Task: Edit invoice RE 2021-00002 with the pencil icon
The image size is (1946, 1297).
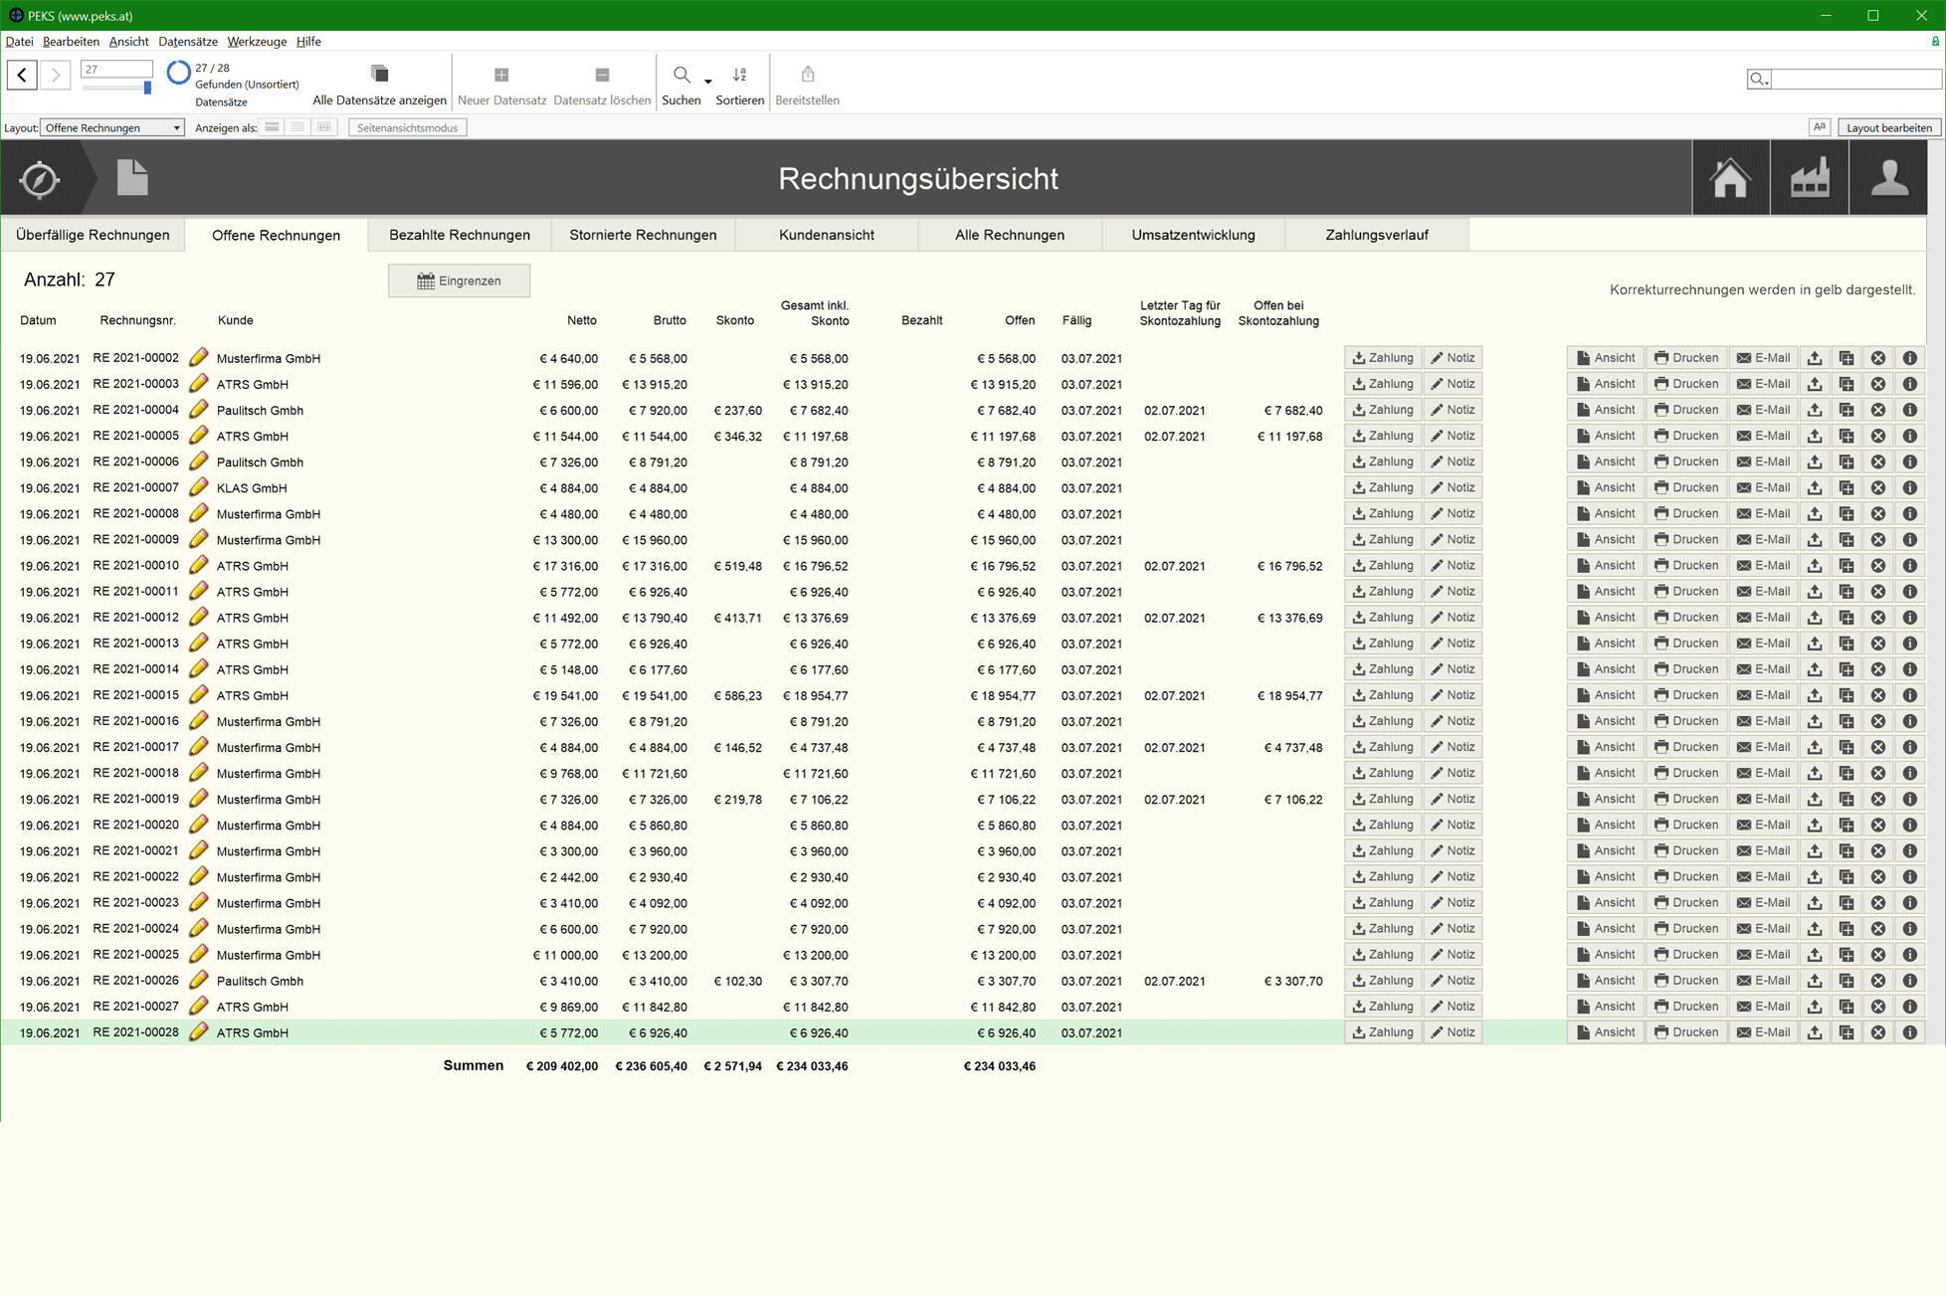Action: [x=199, y=358]
